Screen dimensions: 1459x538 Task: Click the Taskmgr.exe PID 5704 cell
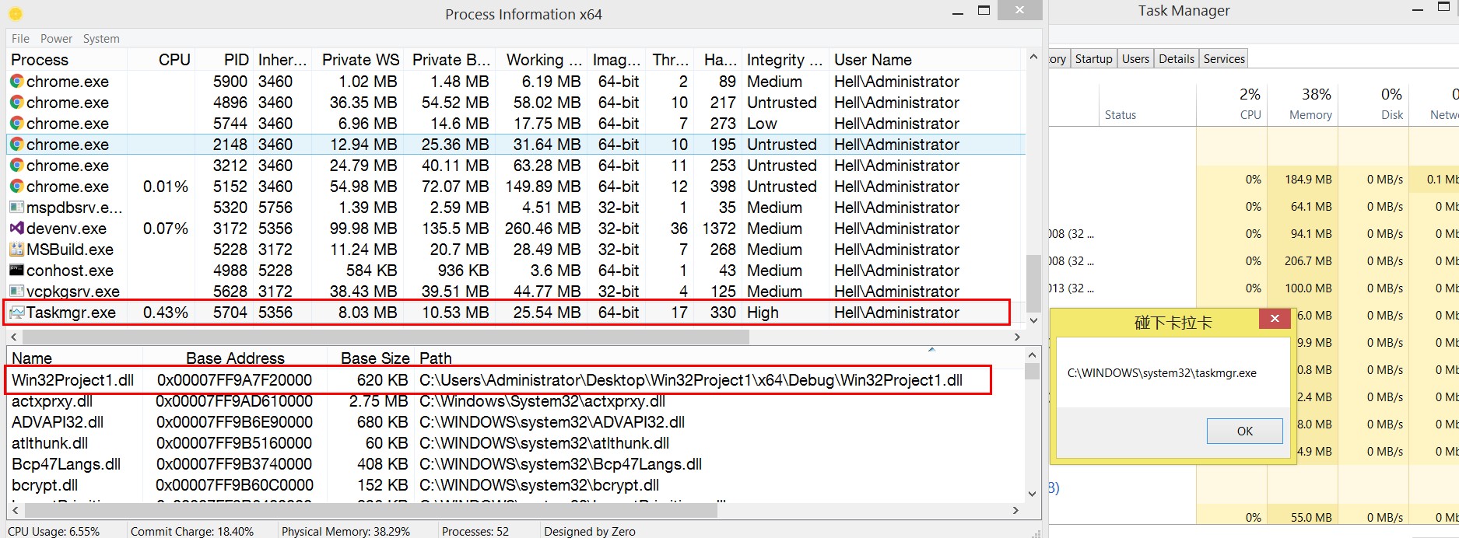(230, 312)
